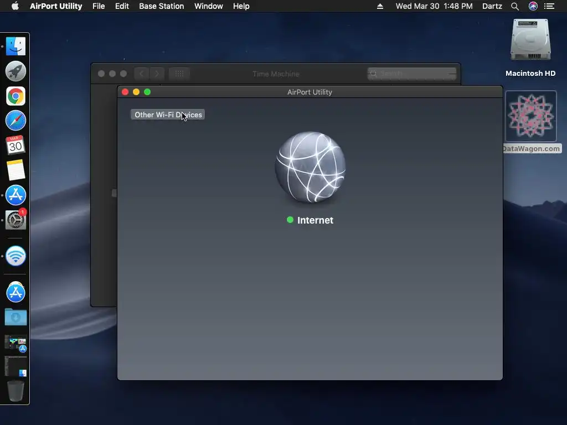Open Google Chrome from the Dock
The image size is (567, 425).
coord(16,96)
